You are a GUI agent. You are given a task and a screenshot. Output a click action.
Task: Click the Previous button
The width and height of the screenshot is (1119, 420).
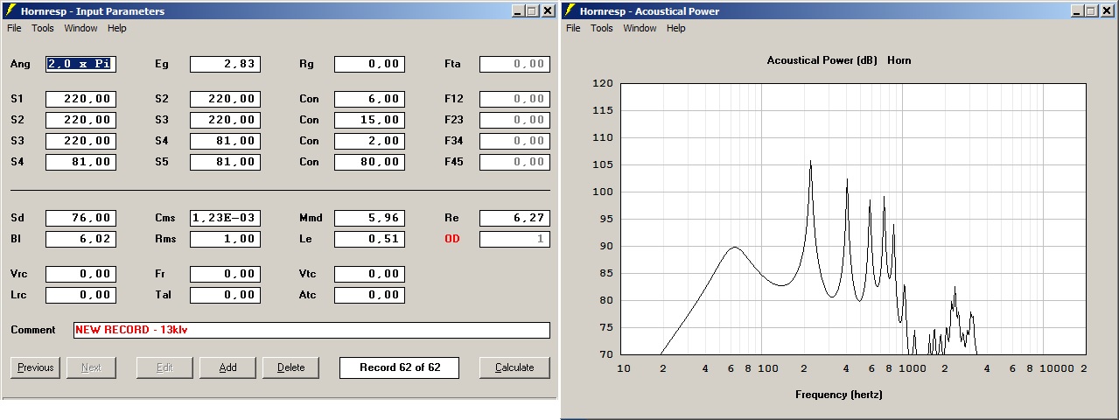(x=36, y=367)
